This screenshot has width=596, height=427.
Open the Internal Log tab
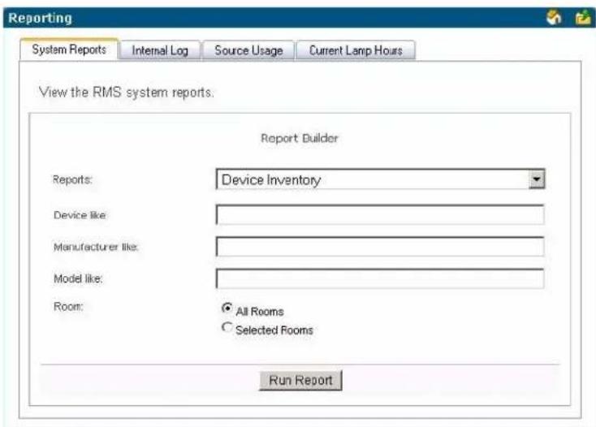click(x=160, y=50)
